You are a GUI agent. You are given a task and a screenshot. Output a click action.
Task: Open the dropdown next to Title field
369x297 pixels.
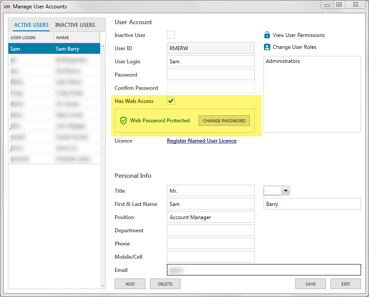tap(286, 191)
